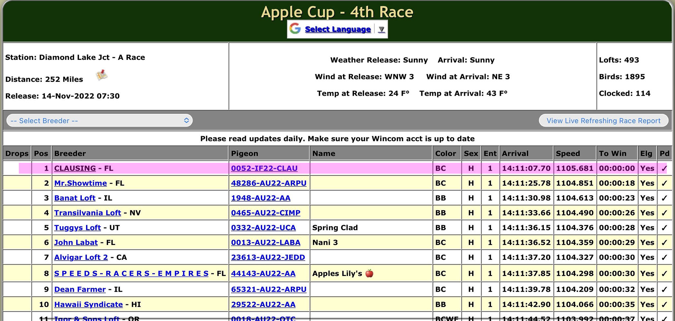This screenshot has width=675, height=321.
Task: Open the Select Language link
Action: [338, 29]
